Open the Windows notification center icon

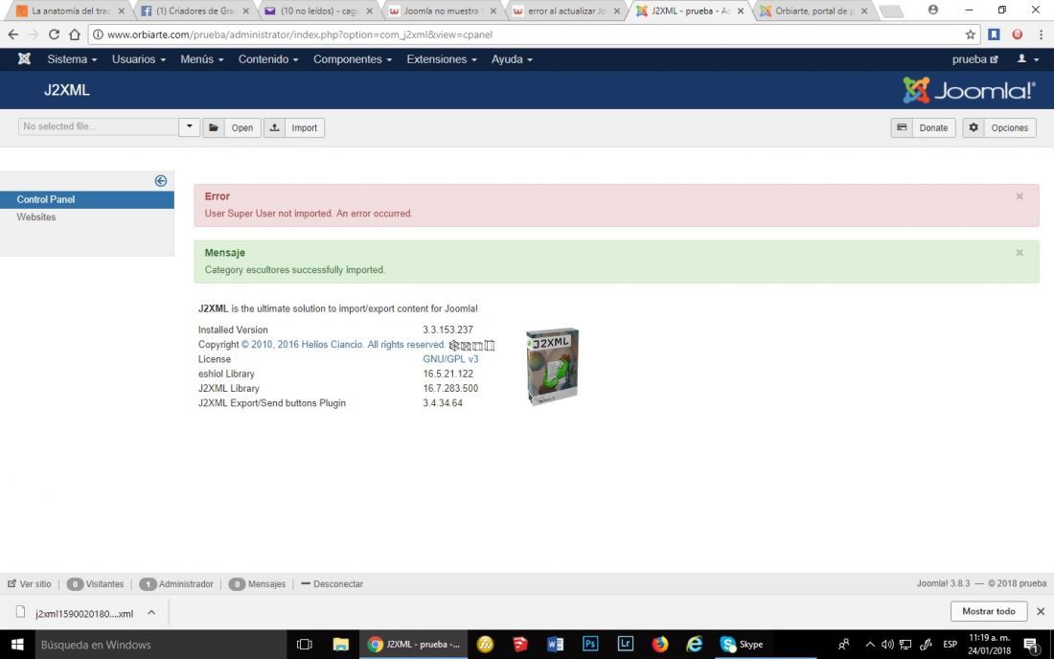click(x=1030, y=645)
